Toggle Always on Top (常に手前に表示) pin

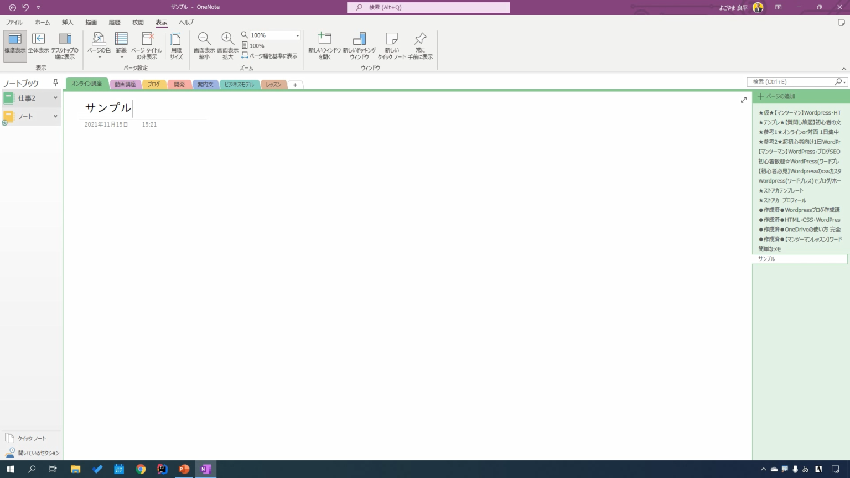pos(421,39)
